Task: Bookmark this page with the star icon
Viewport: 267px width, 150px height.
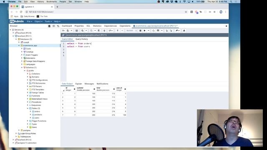Action: click(x=186, y=12)
